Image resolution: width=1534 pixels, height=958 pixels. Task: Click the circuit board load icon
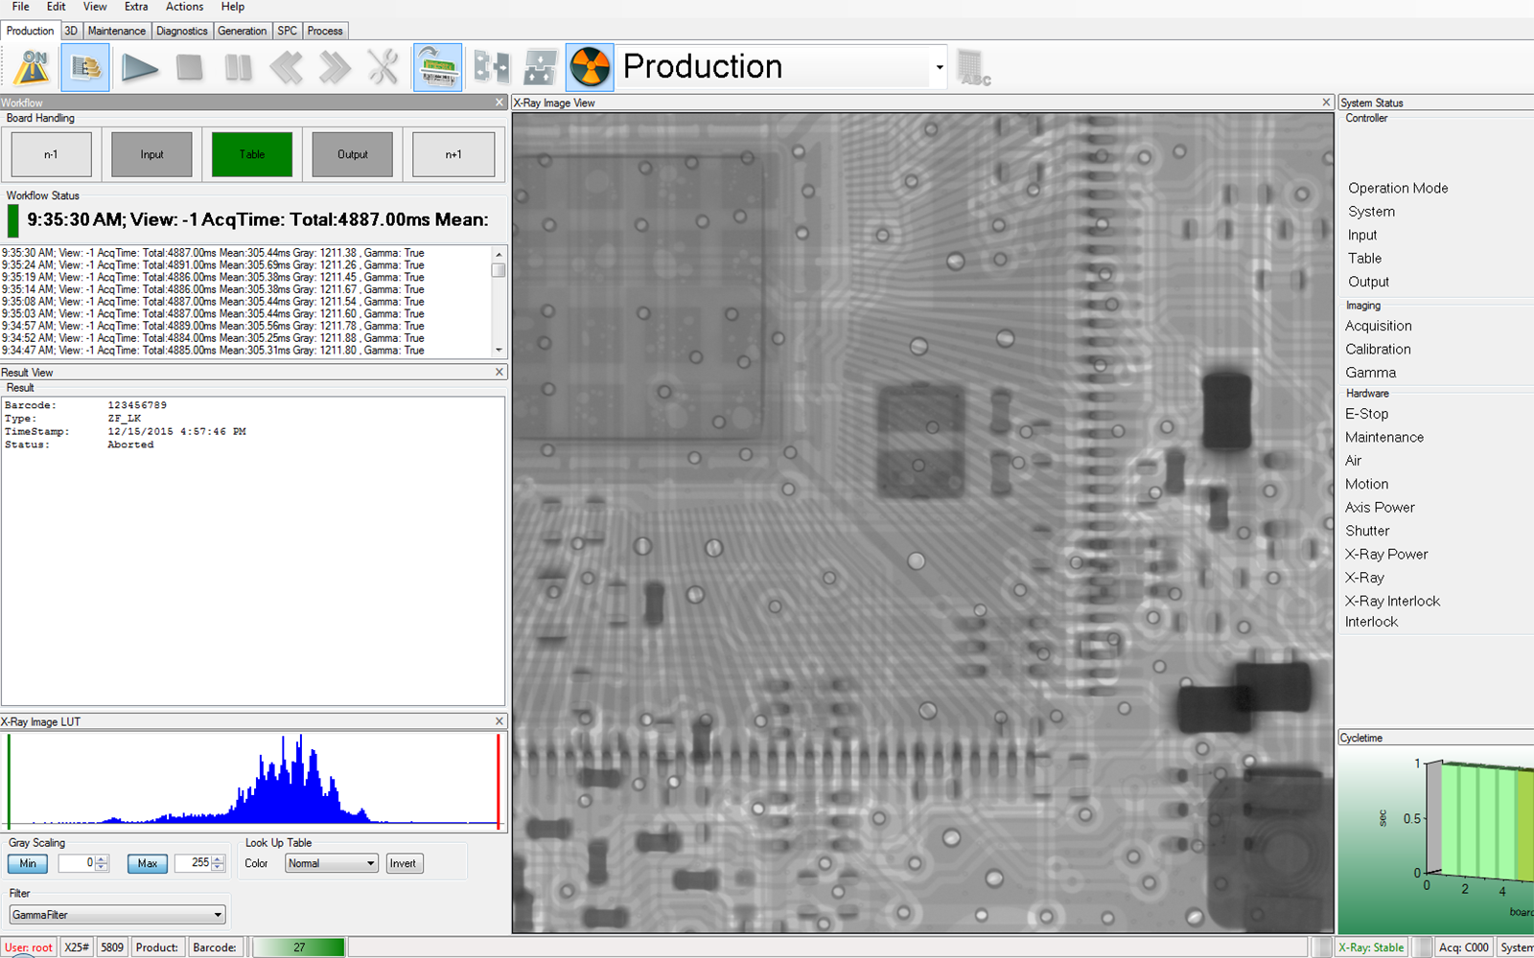point(437,67)
